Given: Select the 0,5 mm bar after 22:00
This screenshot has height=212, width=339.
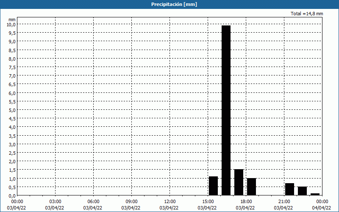Looking at the screenshot, I should click(302, 191).
